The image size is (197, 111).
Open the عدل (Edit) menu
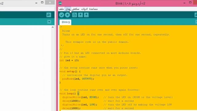[68, 9]
